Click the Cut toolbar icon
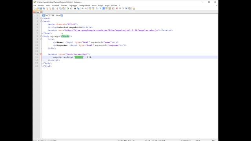This screenshot has width=251, height=141. tap(57, 9)
